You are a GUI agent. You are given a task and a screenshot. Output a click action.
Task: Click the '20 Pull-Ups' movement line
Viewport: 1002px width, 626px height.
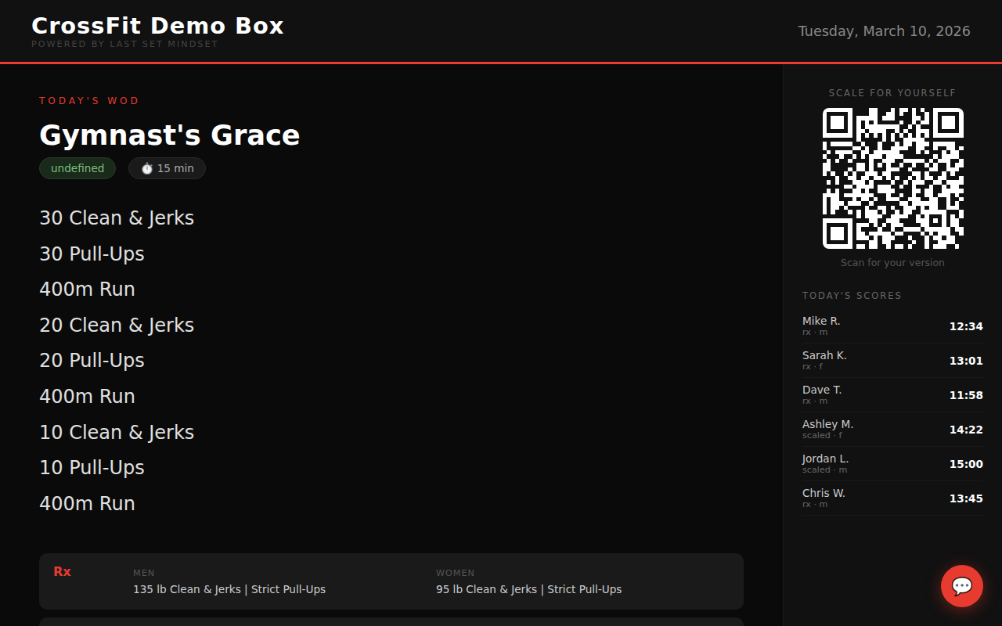92,360
